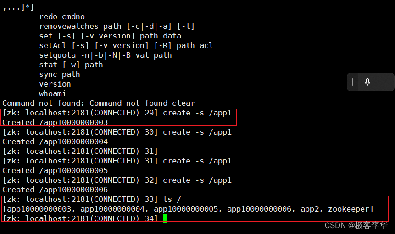Click the 'setAcl [-s] [-v version] [-R] path acl' line

[x=126, y=45]
